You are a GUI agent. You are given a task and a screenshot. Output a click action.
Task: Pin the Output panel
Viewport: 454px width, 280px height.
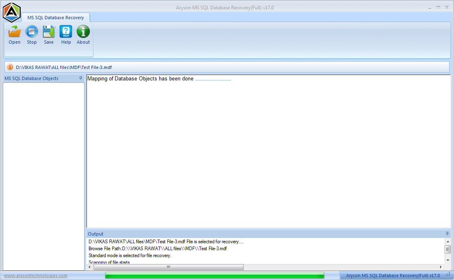tap(447, 233)
